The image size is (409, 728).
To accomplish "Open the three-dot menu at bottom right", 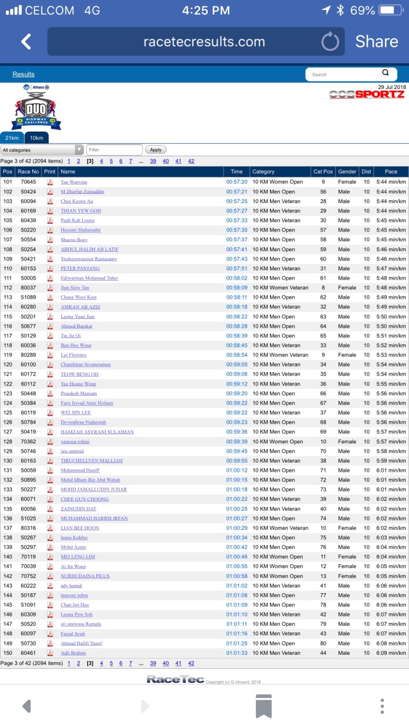I will (x=382, y=706).
